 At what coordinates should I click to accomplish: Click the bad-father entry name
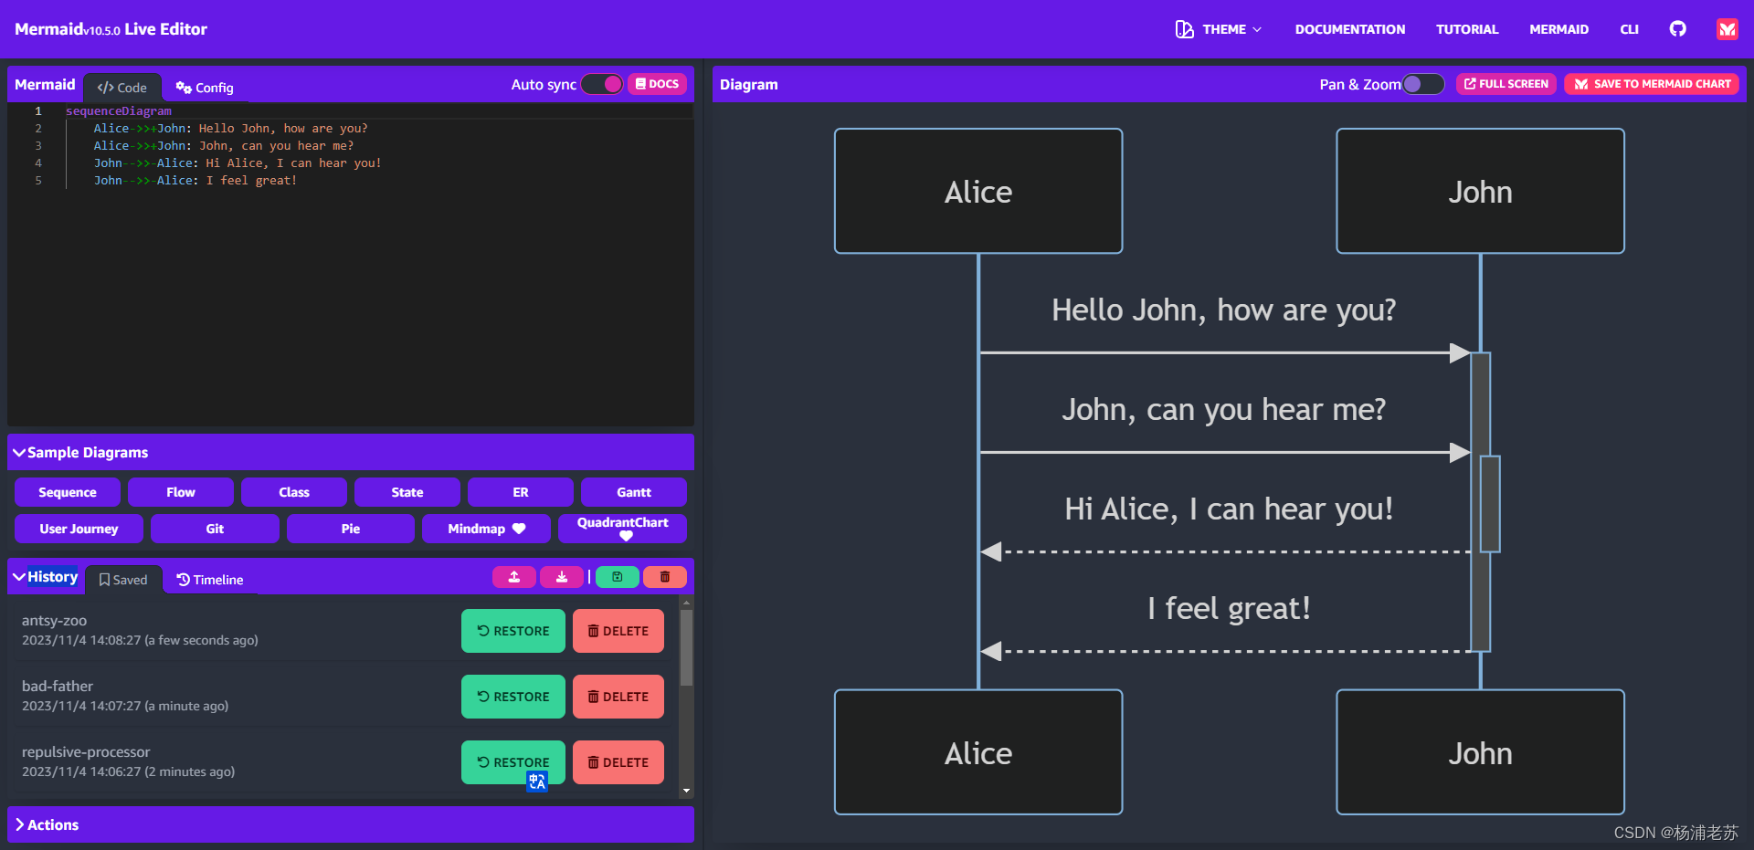(x=58, y=687)
